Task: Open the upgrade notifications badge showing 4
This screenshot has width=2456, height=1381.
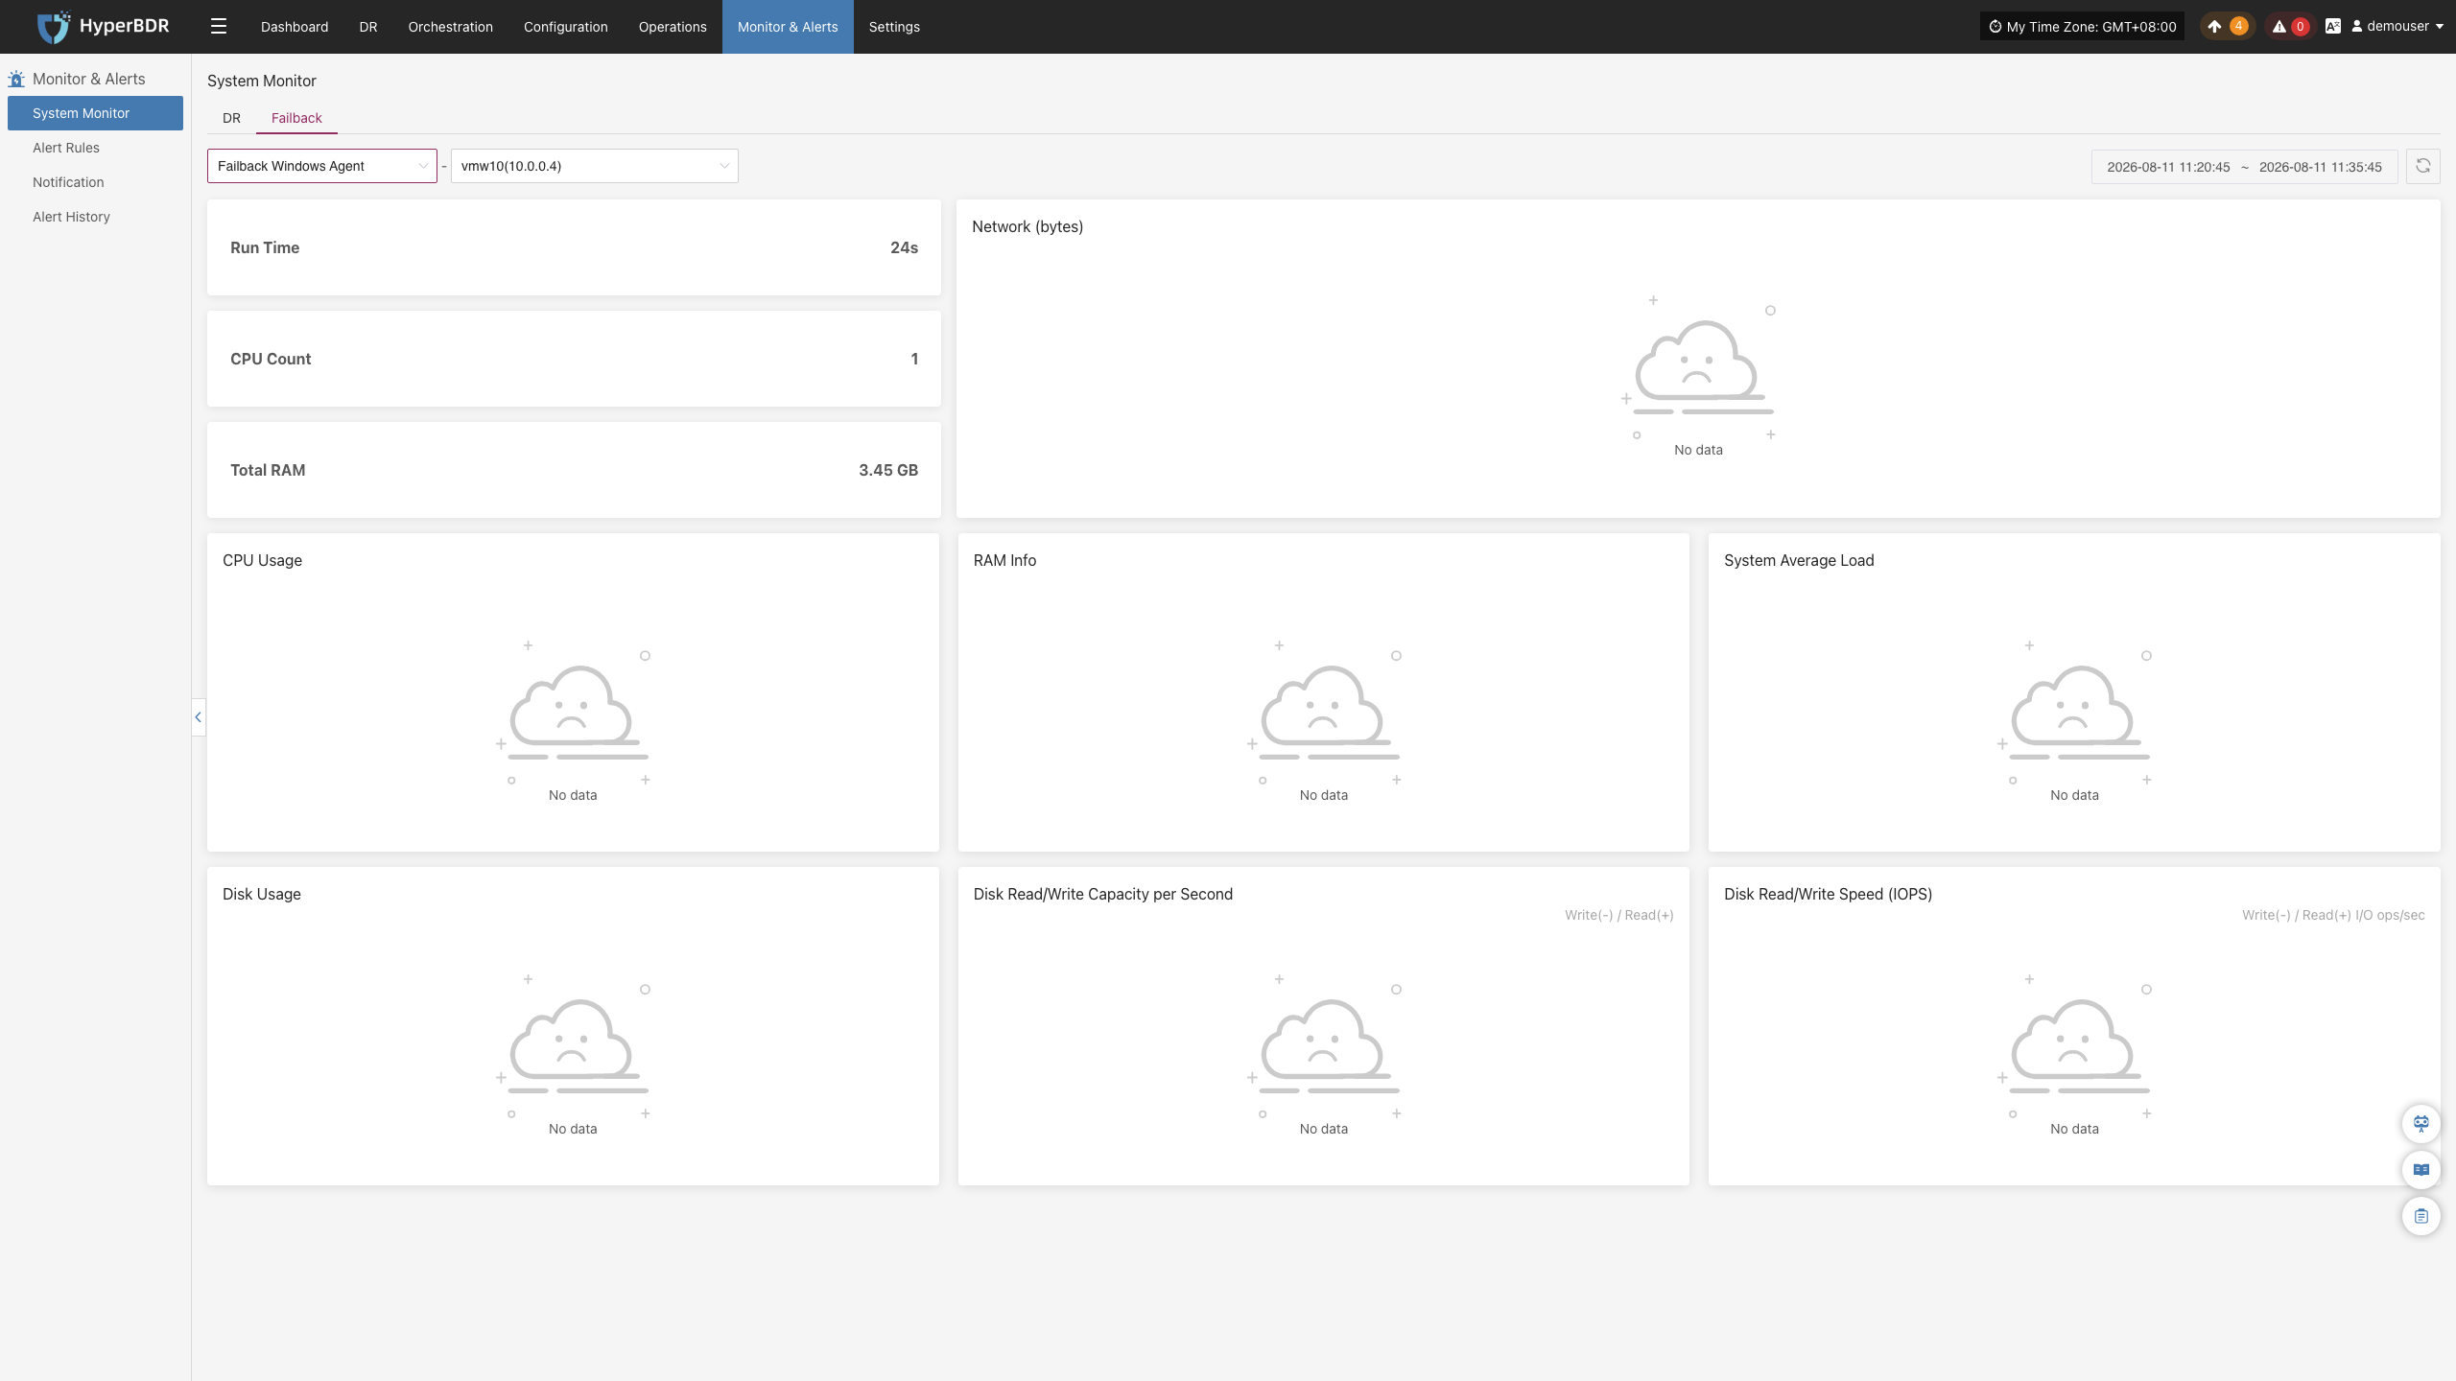Action: click(x=2228, y=27)
